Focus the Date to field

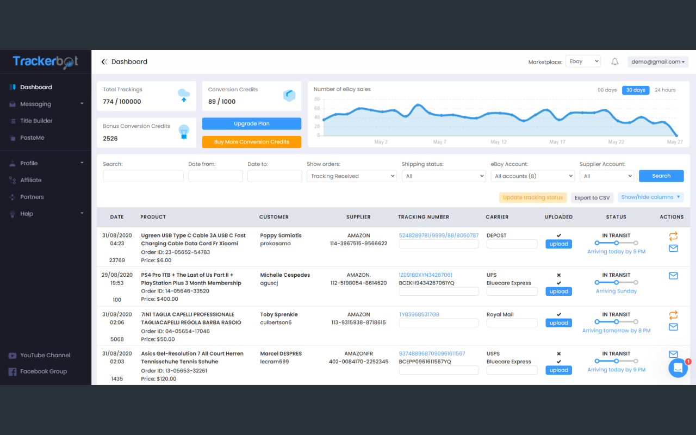click(275, 176)
